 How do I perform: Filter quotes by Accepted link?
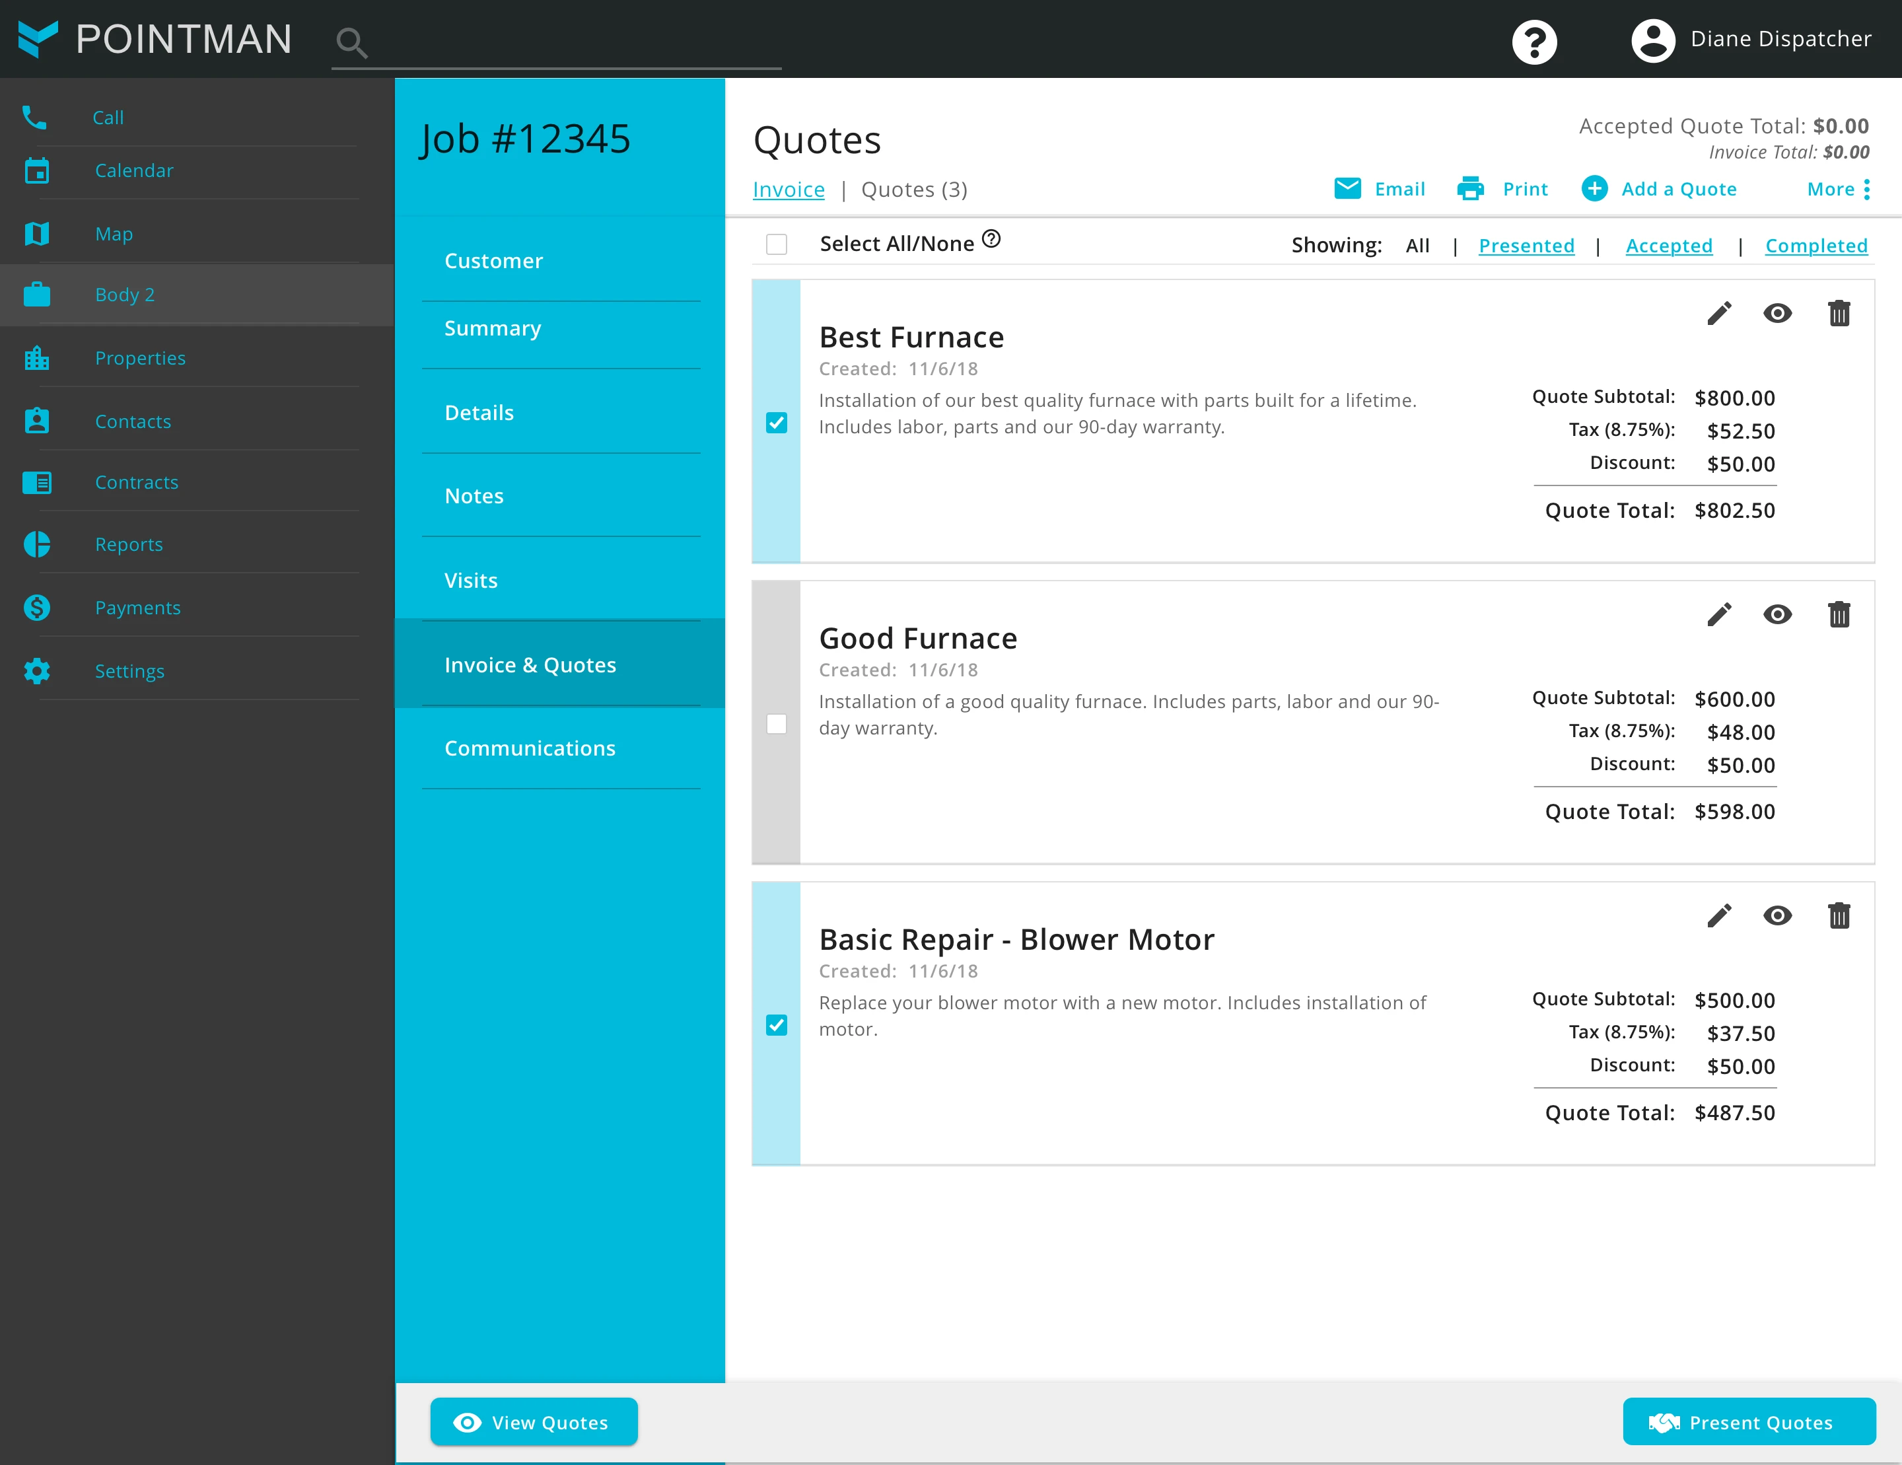[1668, 246]
